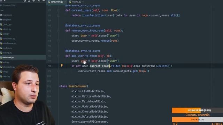Click 'UserSerializer' in the return statement
The height and width of the screenshot is (125, 223).
[94, 15]
